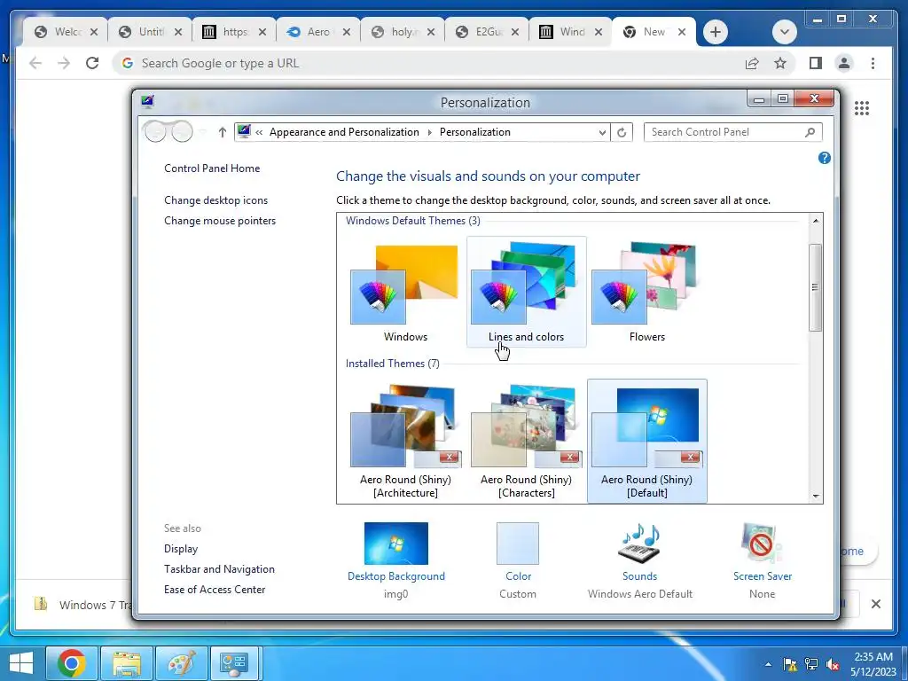Image resolution: width=908 pixels, height=681 pixels.
Task: Switch to the E2Gu tab
Action: coord(486,32)
